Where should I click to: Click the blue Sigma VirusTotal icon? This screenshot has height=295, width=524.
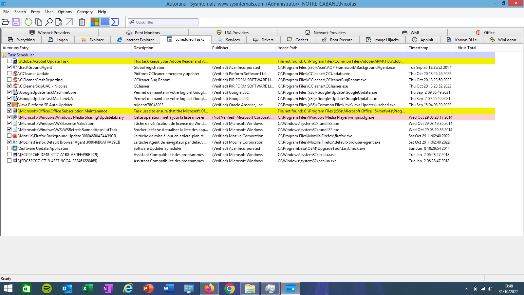[115, 22]
